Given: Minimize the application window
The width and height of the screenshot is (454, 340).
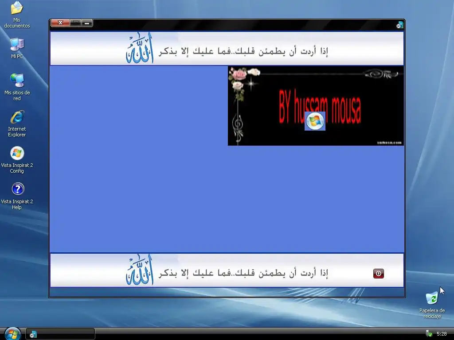Looking at the screenshot, I should point(87,23).
